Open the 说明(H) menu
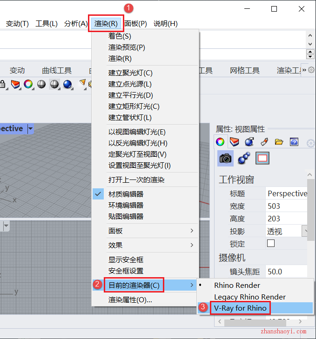316x339 pixels. click(x=166, y=23)
